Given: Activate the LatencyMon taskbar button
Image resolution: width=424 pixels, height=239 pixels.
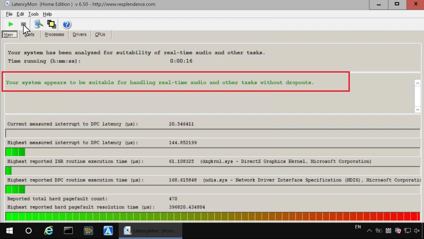Looking at the screenshot, I should click(151, 231).
